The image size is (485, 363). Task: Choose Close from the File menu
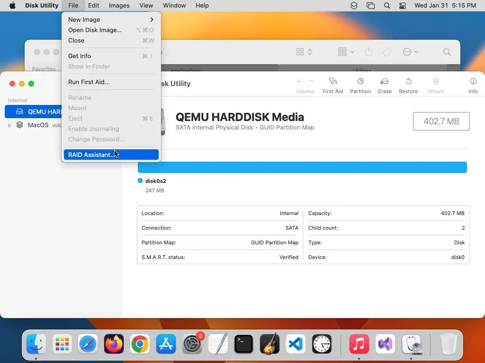tap(111, 41)
